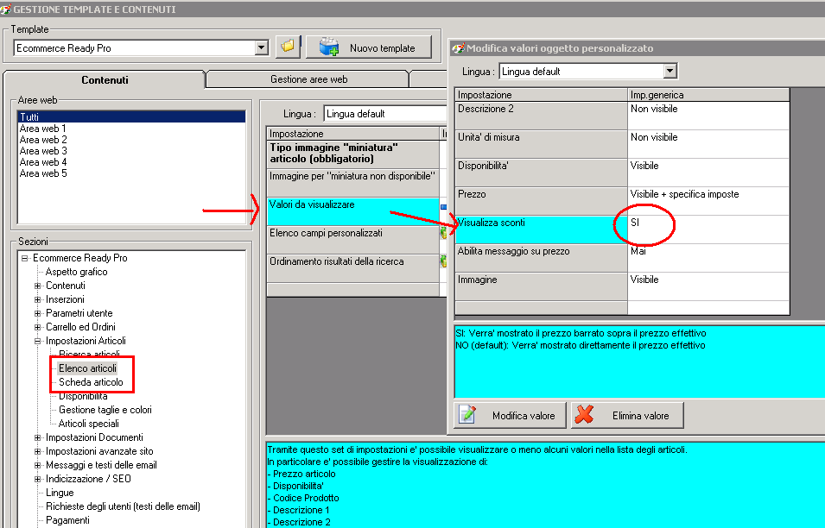Expand the Impostazioni avanzate sito node
The height and width of the screenshot is (528, 825).
(x=37, y=451)
